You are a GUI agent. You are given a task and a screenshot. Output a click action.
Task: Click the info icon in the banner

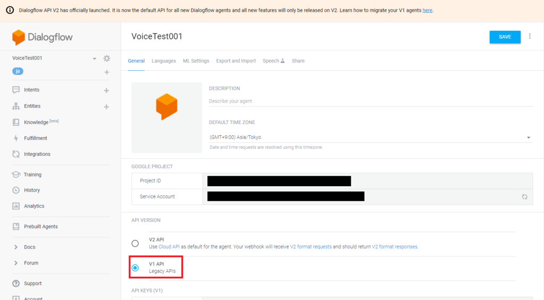point(10,10)
